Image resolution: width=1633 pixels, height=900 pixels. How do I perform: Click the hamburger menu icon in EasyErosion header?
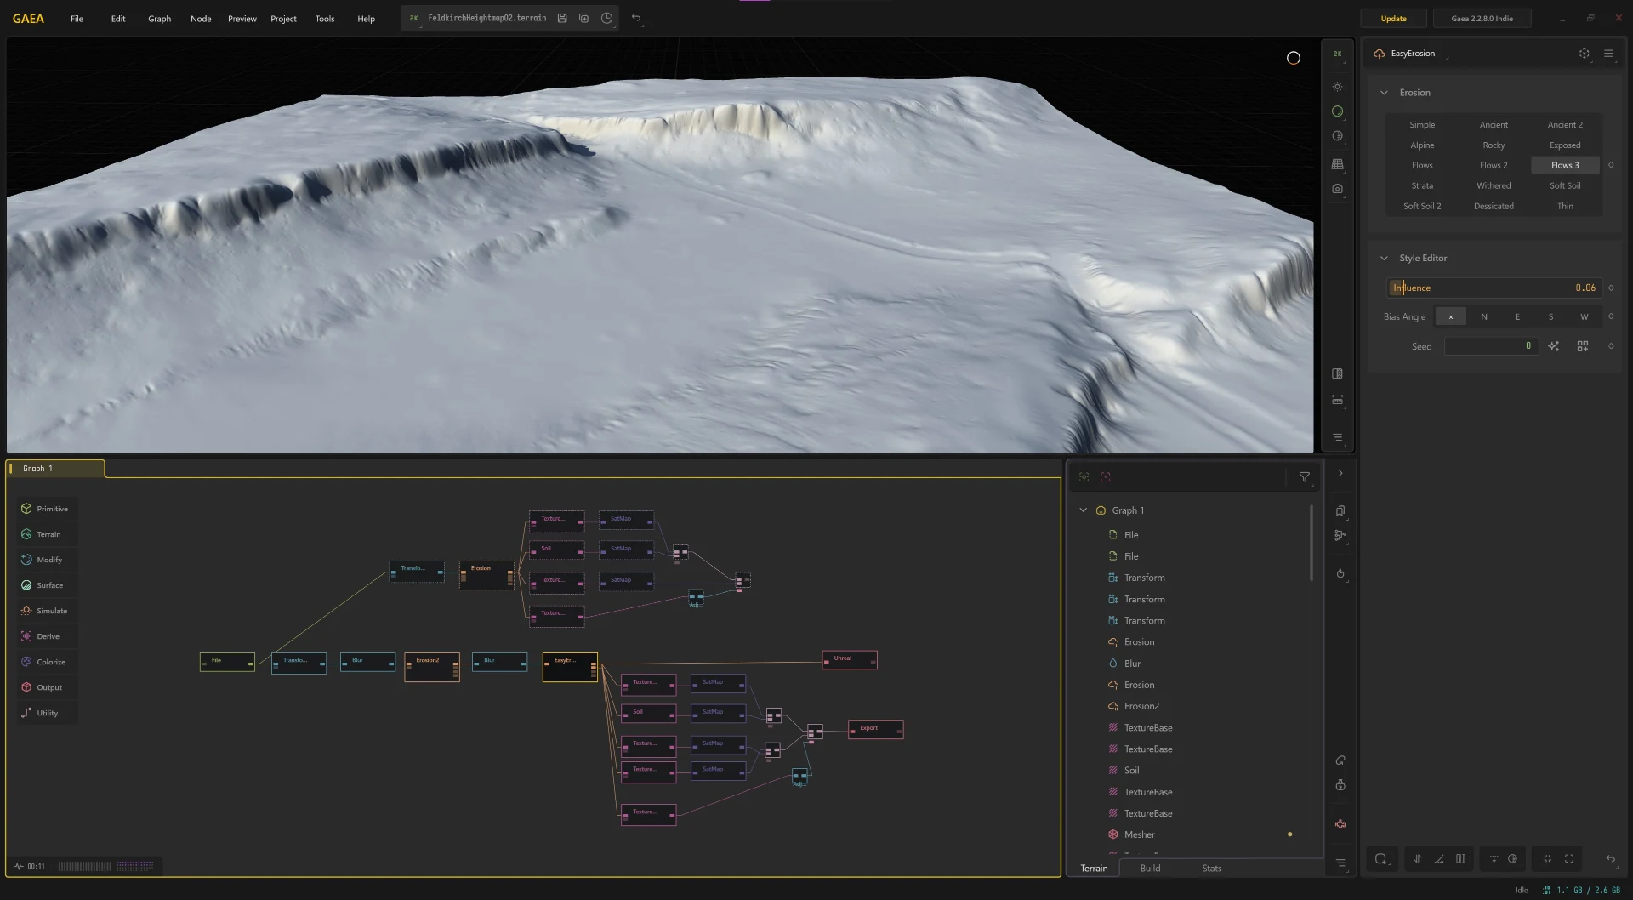point(1608,54)
